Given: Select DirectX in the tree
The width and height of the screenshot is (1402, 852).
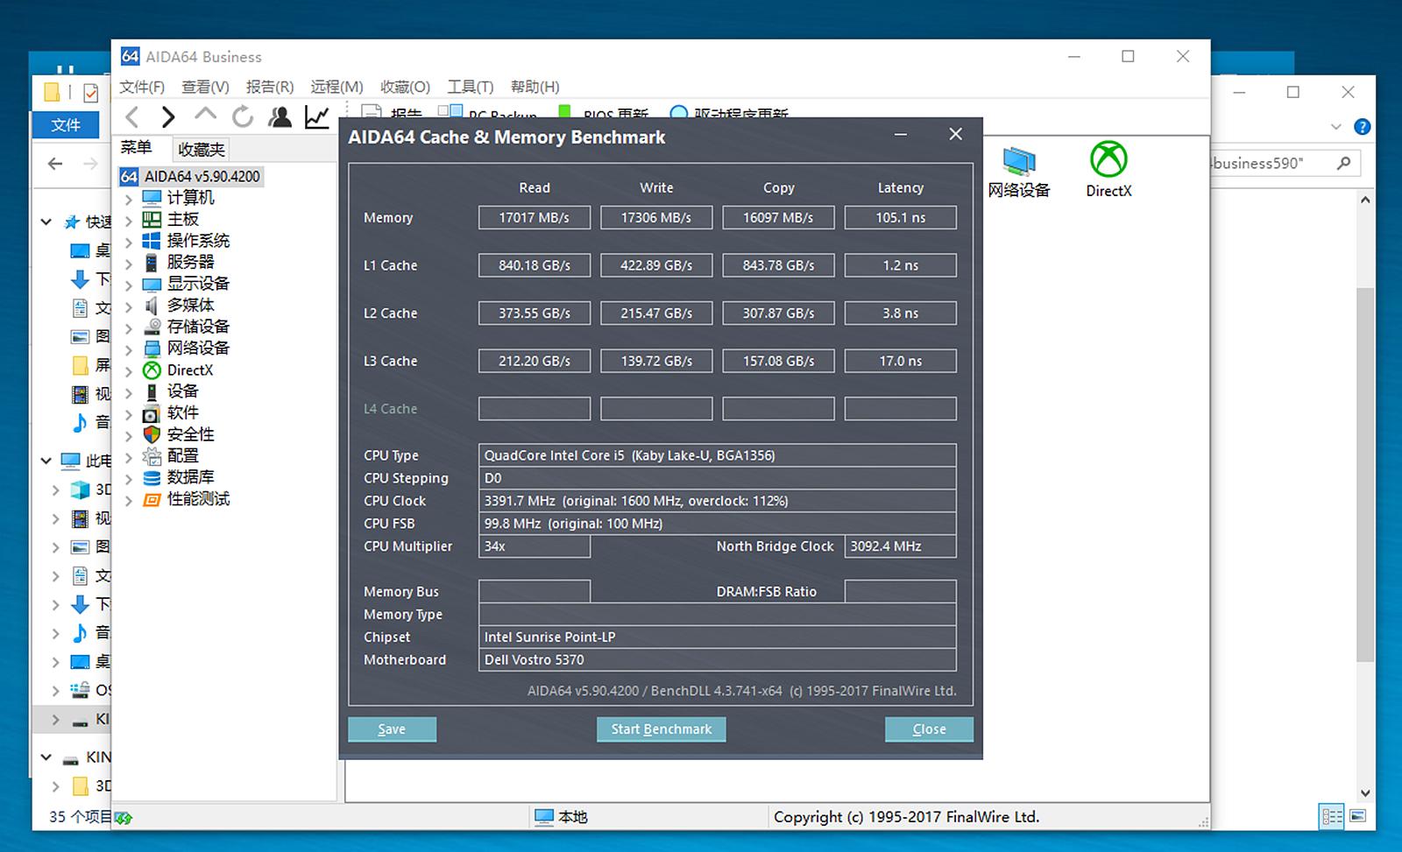Looking at the screenshot, I should tap(190, 370).
